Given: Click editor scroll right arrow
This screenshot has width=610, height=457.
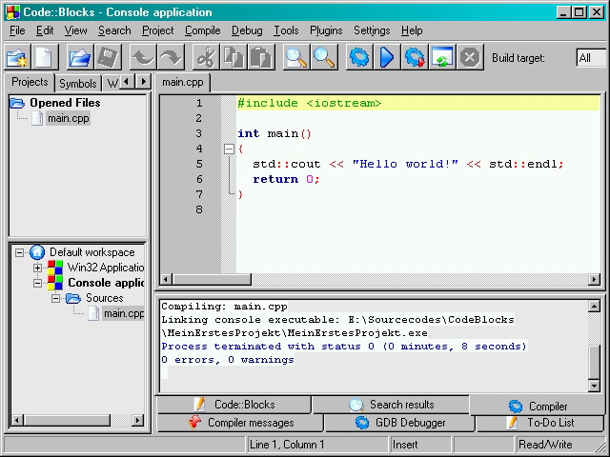Looking at the screenshot, I should click(594, 279).
